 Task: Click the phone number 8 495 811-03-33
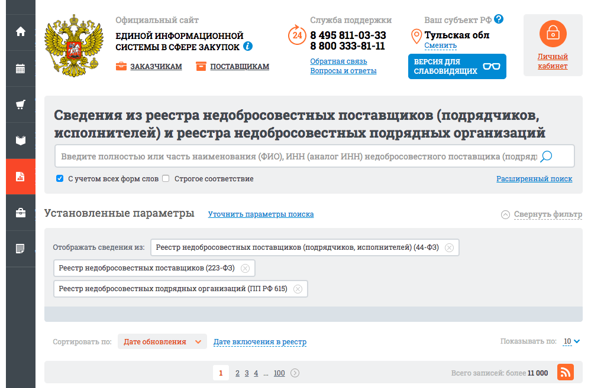coord(348,35)
